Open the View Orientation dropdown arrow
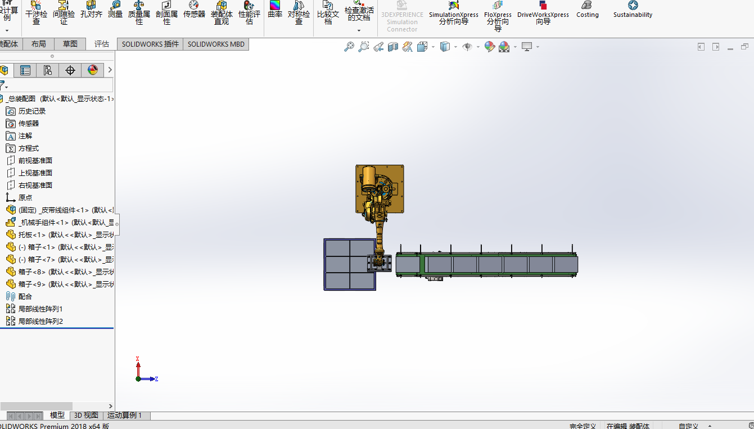 pos(433,47)
